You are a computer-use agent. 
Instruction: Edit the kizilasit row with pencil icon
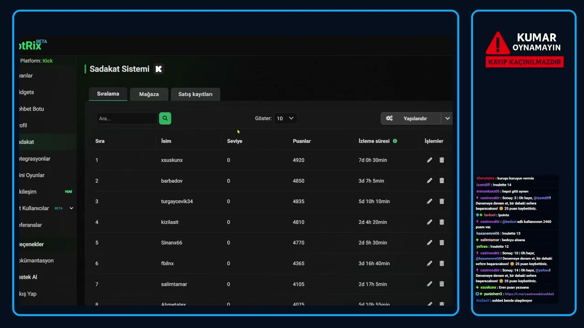coord(429,222)
